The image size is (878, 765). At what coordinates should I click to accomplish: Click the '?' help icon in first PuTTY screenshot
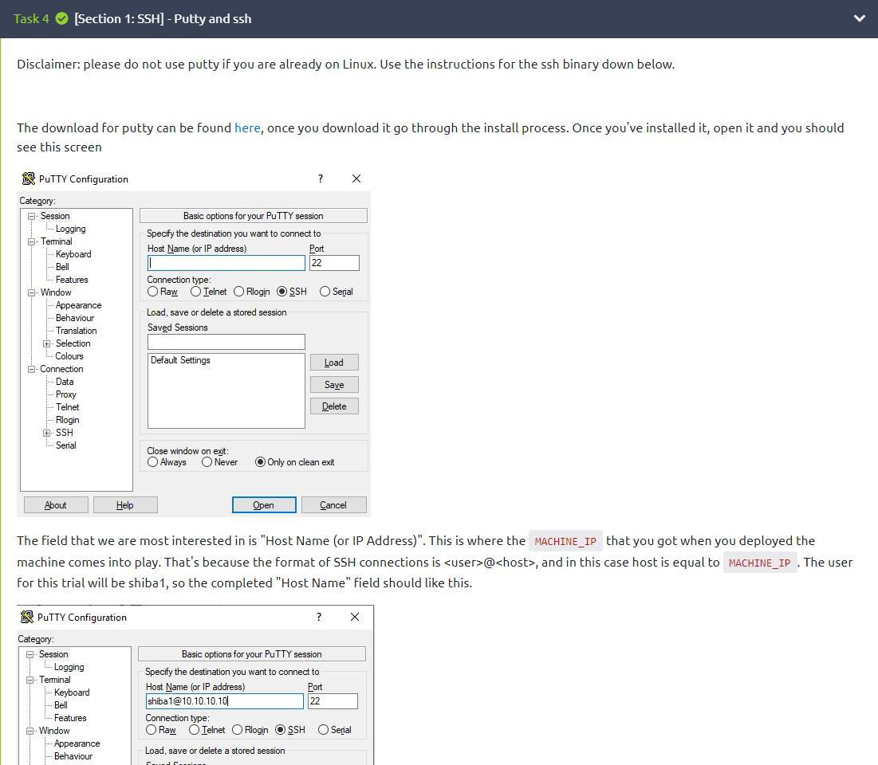pyautogui.click(x=321, y=178)
